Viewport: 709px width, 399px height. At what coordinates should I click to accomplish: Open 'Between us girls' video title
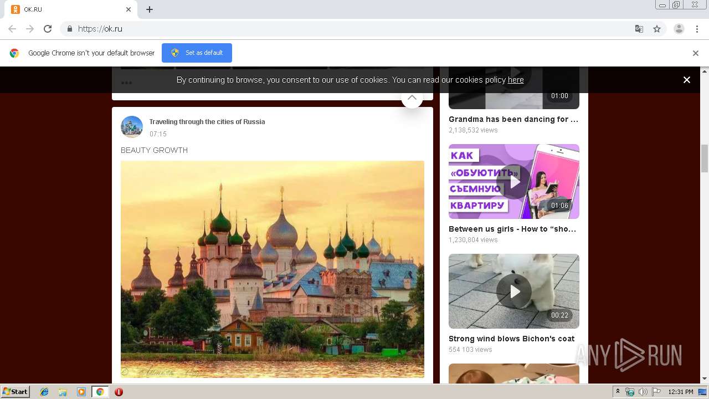(x=512, y=229)
